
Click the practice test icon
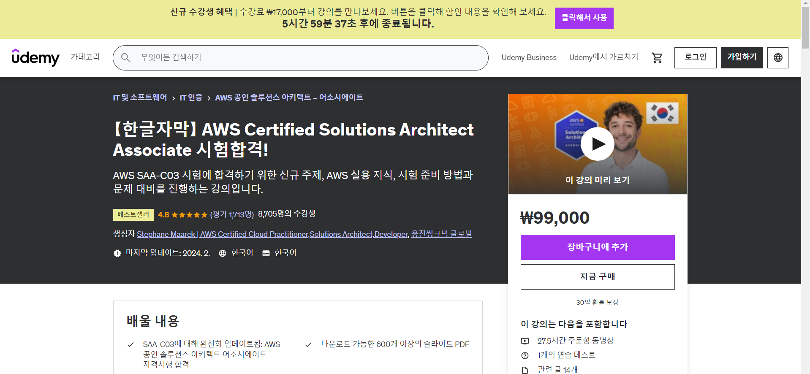(x=525, y=355)
